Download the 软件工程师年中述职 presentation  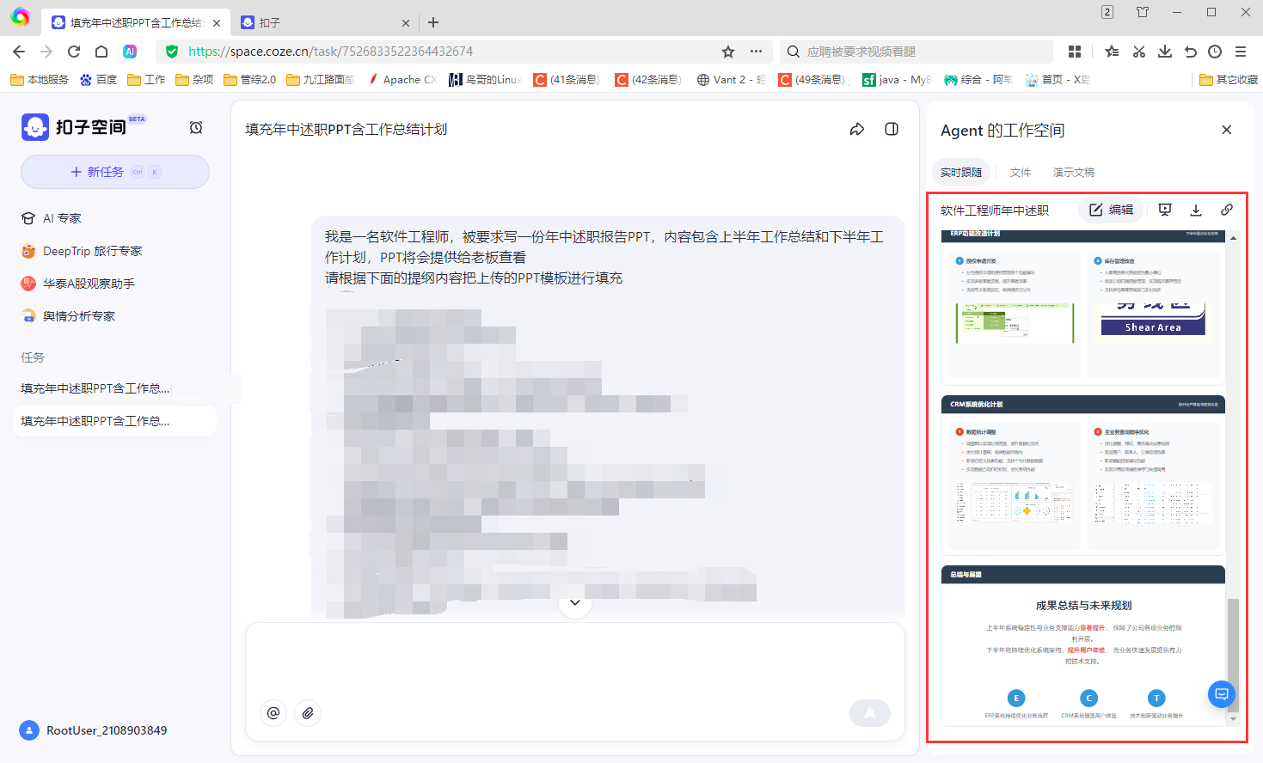coord(1196,210)
